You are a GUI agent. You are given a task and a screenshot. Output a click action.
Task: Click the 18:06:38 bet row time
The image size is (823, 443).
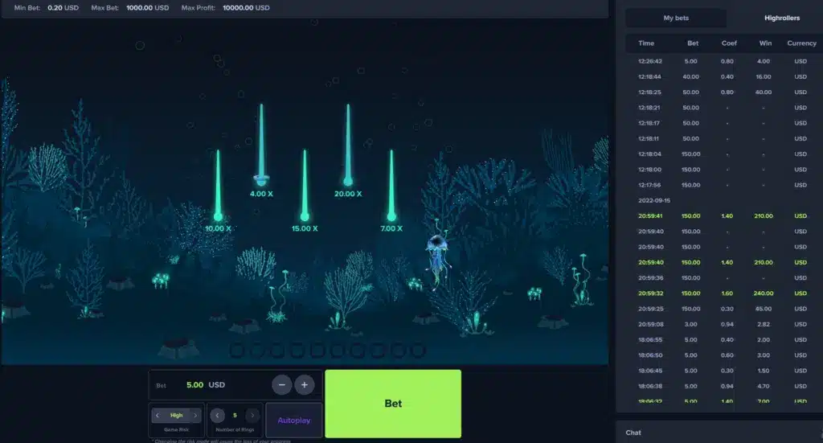coord(649,386)
